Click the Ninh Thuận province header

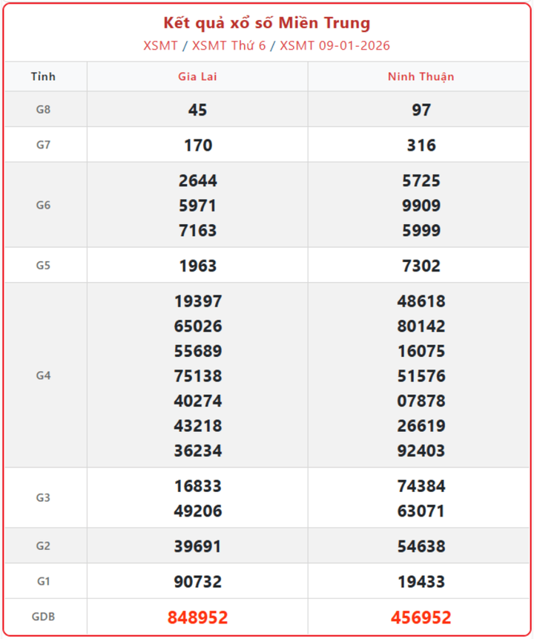[421, 76]
